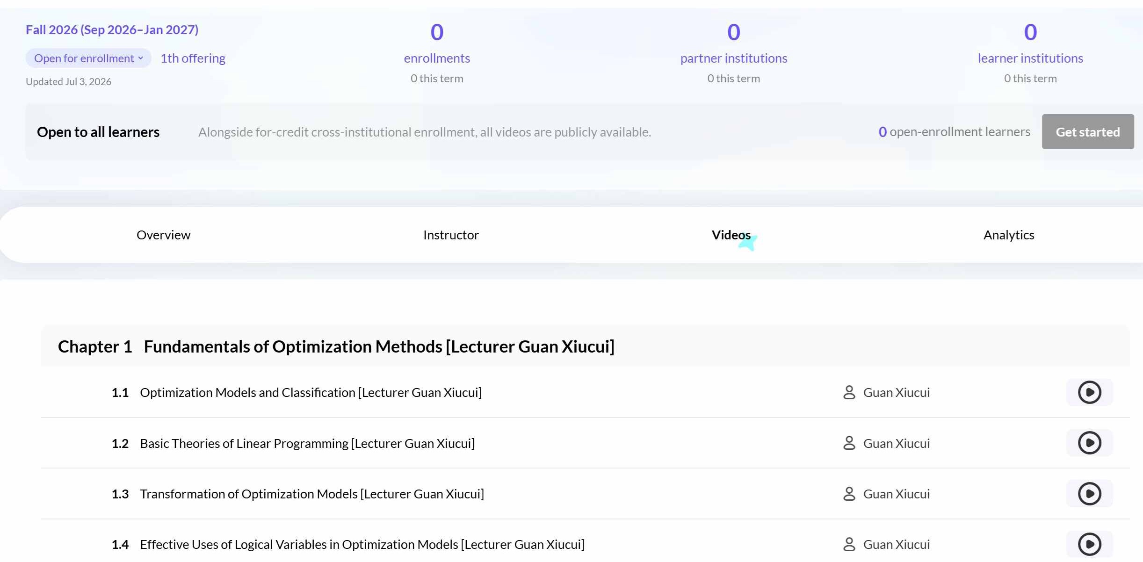The height and width of the screenshot is (562, 1143).
Task: Play video 1.3 Transformation of Optimization Models
Action: (1089, 494)
